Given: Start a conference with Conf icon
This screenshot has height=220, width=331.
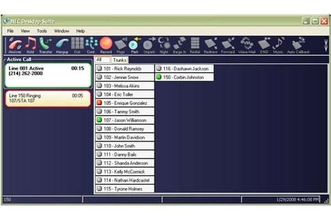Looking at the screenshot, I should tap(91, 45).
